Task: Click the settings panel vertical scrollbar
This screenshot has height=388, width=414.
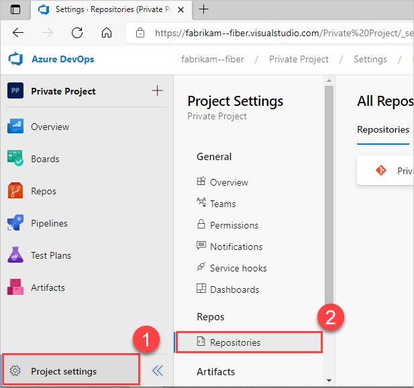Action: [x=329, y=201]
